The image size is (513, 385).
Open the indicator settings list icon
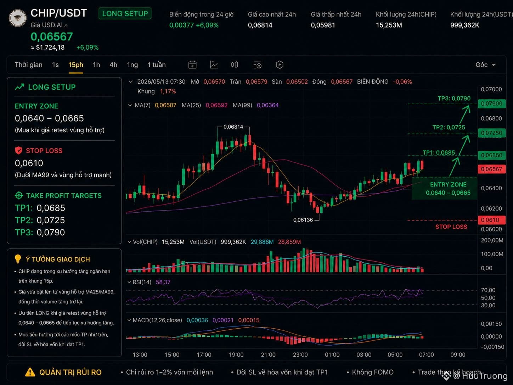[x=258, y=65]
